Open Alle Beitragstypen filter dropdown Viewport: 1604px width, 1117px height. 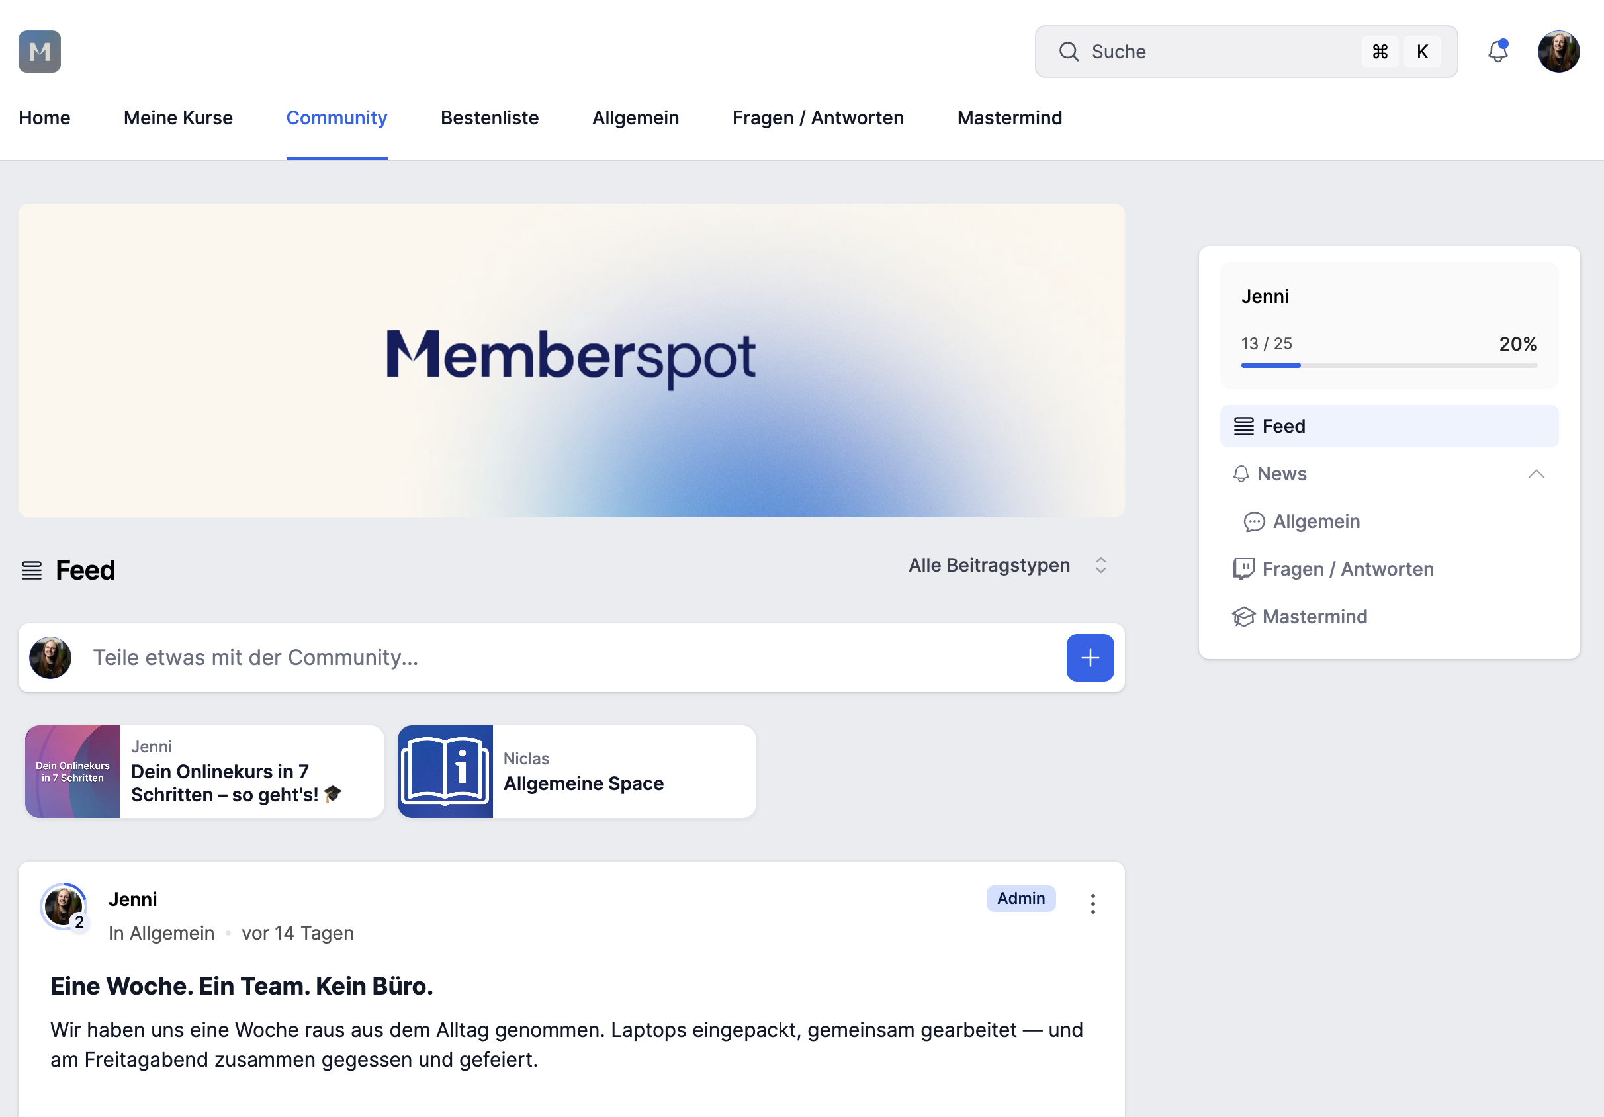[1006, 565]
